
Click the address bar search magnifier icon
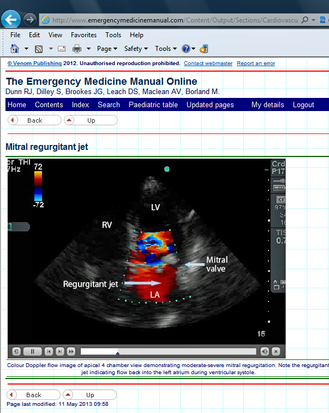coord(305,20)
